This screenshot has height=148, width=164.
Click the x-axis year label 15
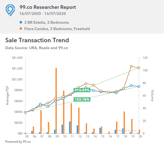[103, 136]
